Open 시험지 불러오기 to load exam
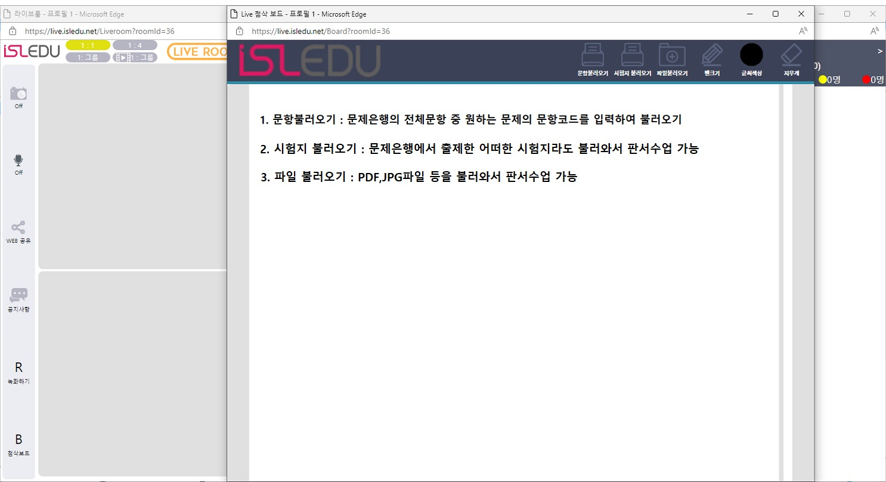 [x=632, y=55]
